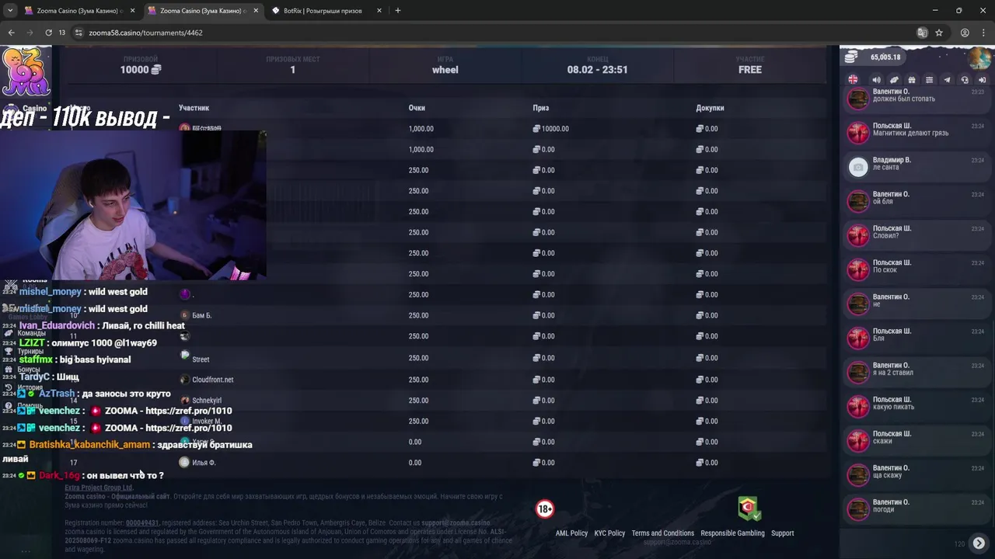Image resolution: width=995 pixels, height=559 pixels.
Task: Click the 120 character counter
Action: click(959, 544)
